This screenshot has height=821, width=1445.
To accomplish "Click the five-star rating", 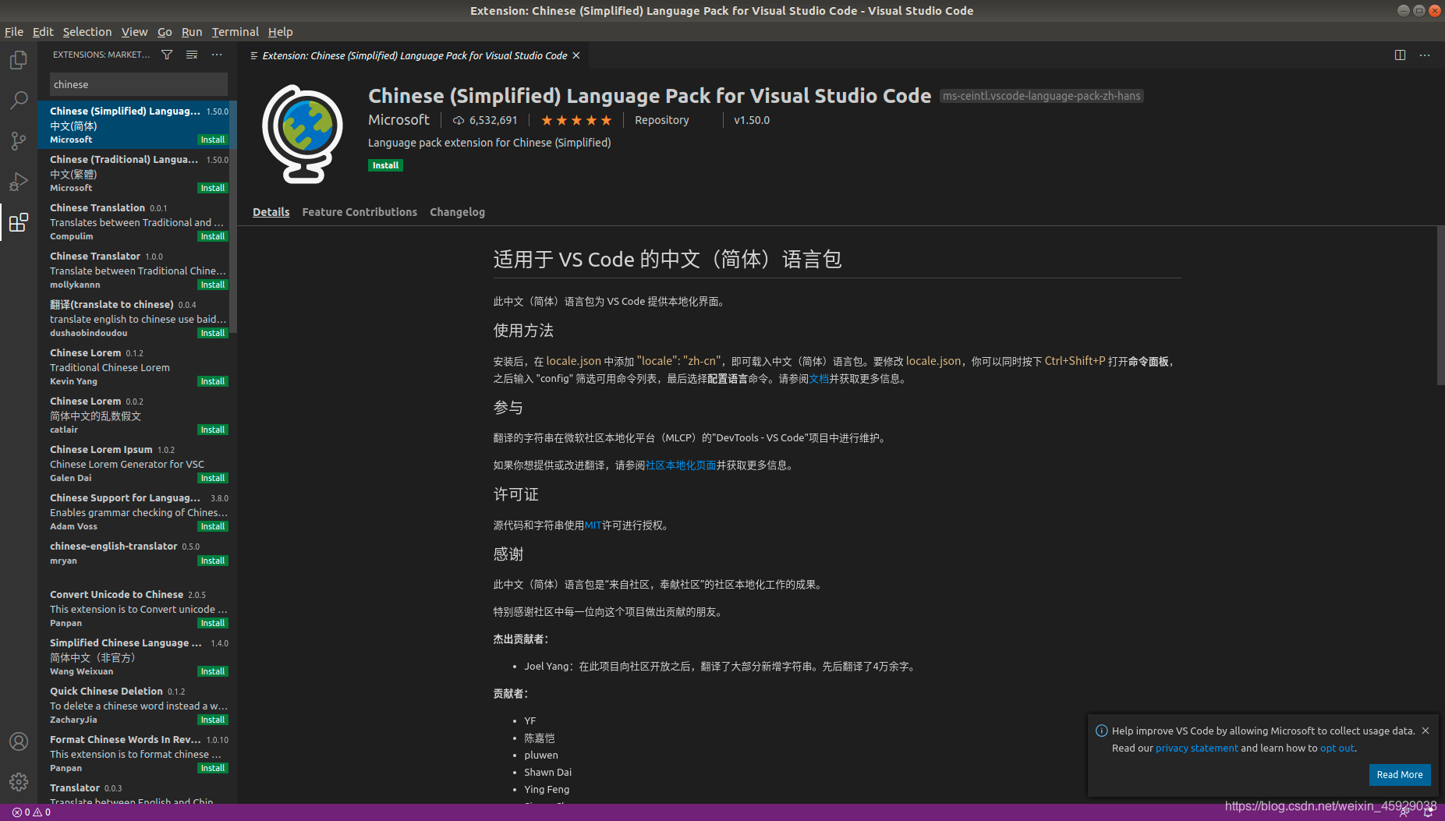I will (576, 120).
